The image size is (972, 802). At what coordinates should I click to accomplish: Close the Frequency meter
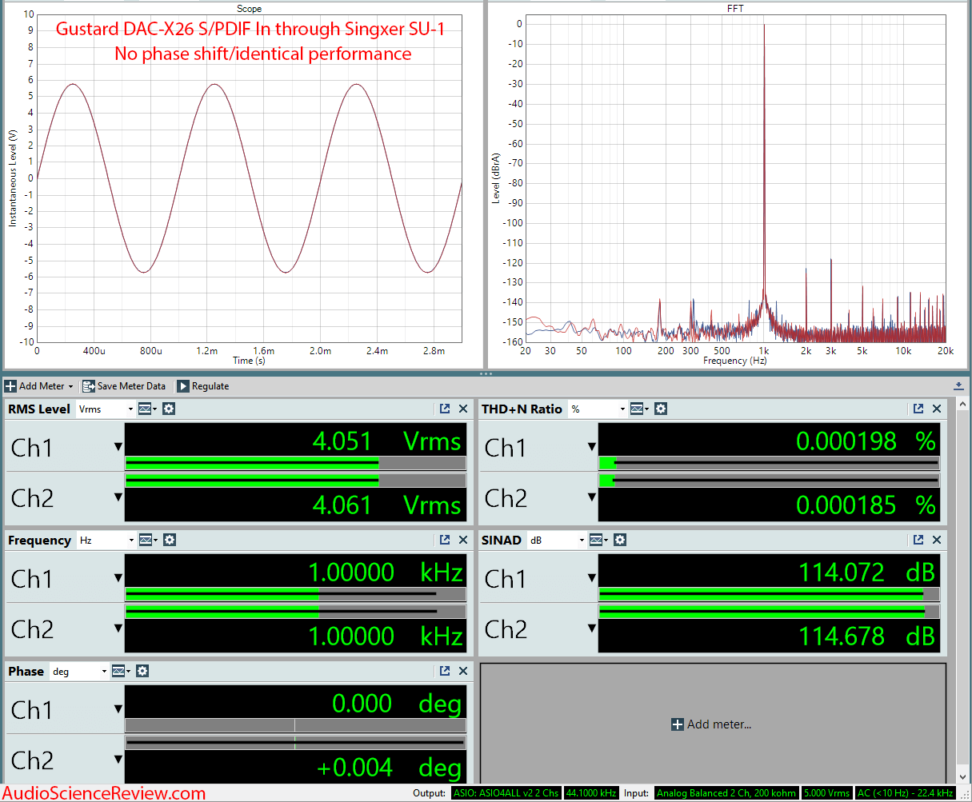463,540
